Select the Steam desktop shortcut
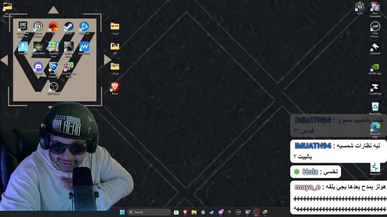 [69, 28]
